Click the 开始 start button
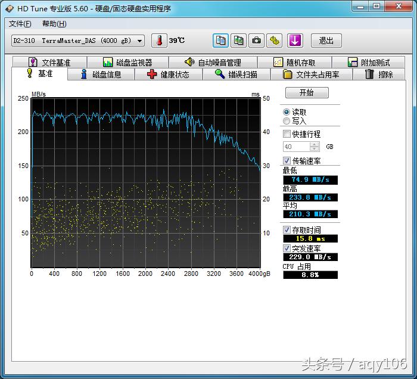 coord(306,93)
